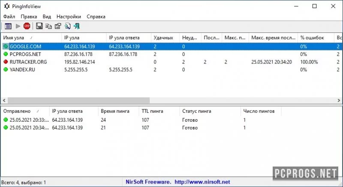343x187 pixels.
Task: Sort by the IP узла column header
Action: (84, 38)
